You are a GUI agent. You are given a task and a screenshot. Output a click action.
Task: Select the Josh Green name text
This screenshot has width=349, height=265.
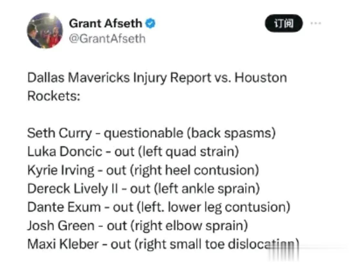61,226
